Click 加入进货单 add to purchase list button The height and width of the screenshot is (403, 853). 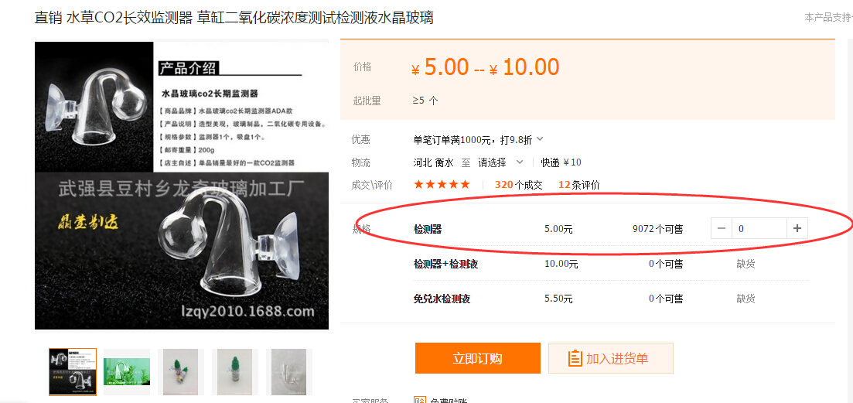[610, 358]
